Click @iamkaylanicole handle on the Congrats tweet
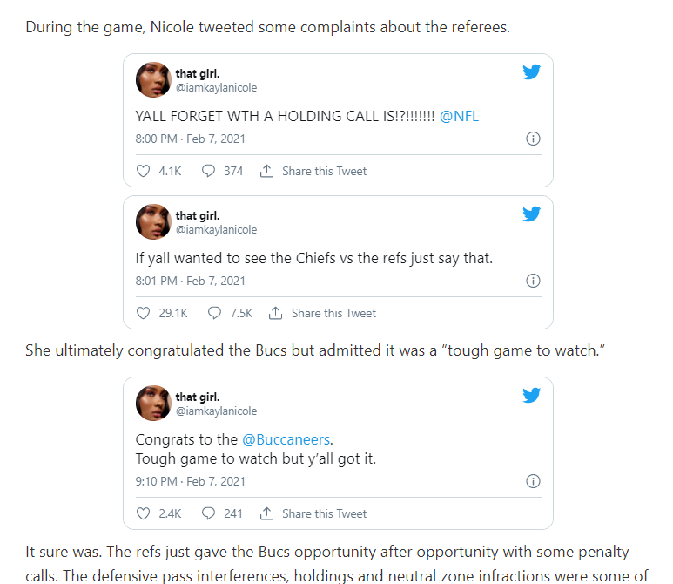 216,411
